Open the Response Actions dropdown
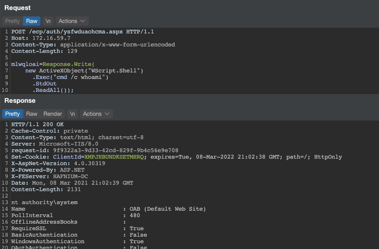This screenshot has height=249, width=379. pos(96,114)
